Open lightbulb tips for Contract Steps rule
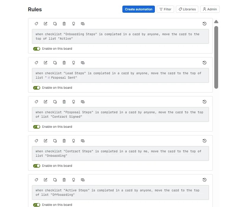The height and width of the screenshot is (207, 227). (x=74, y=141)
